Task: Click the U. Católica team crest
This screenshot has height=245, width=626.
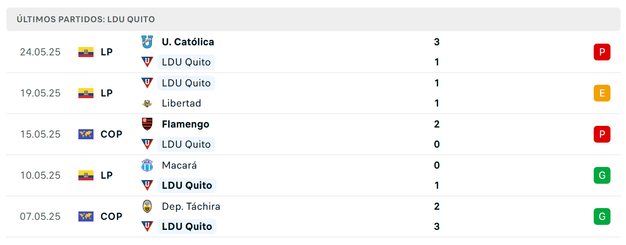Action: [147, 42]
